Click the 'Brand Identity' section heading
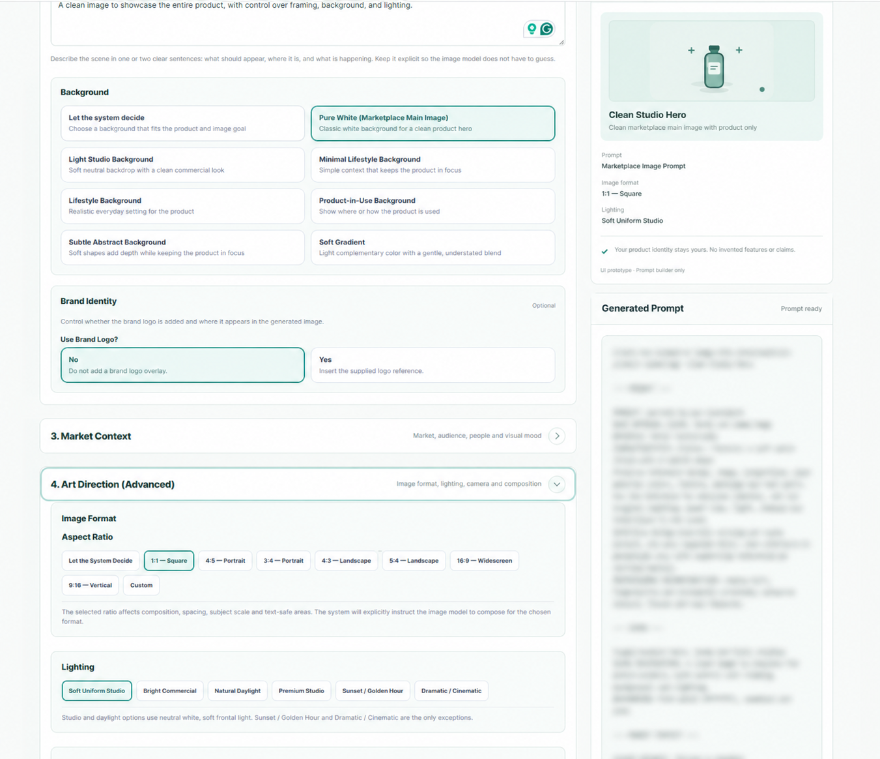This screenshot has height=759, width=880. (x=89, y=301)
